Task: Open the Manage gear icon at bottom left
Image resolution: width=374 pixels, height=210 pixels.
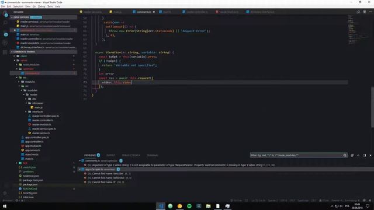Action: pyautogui.click(x=5, y=193)
